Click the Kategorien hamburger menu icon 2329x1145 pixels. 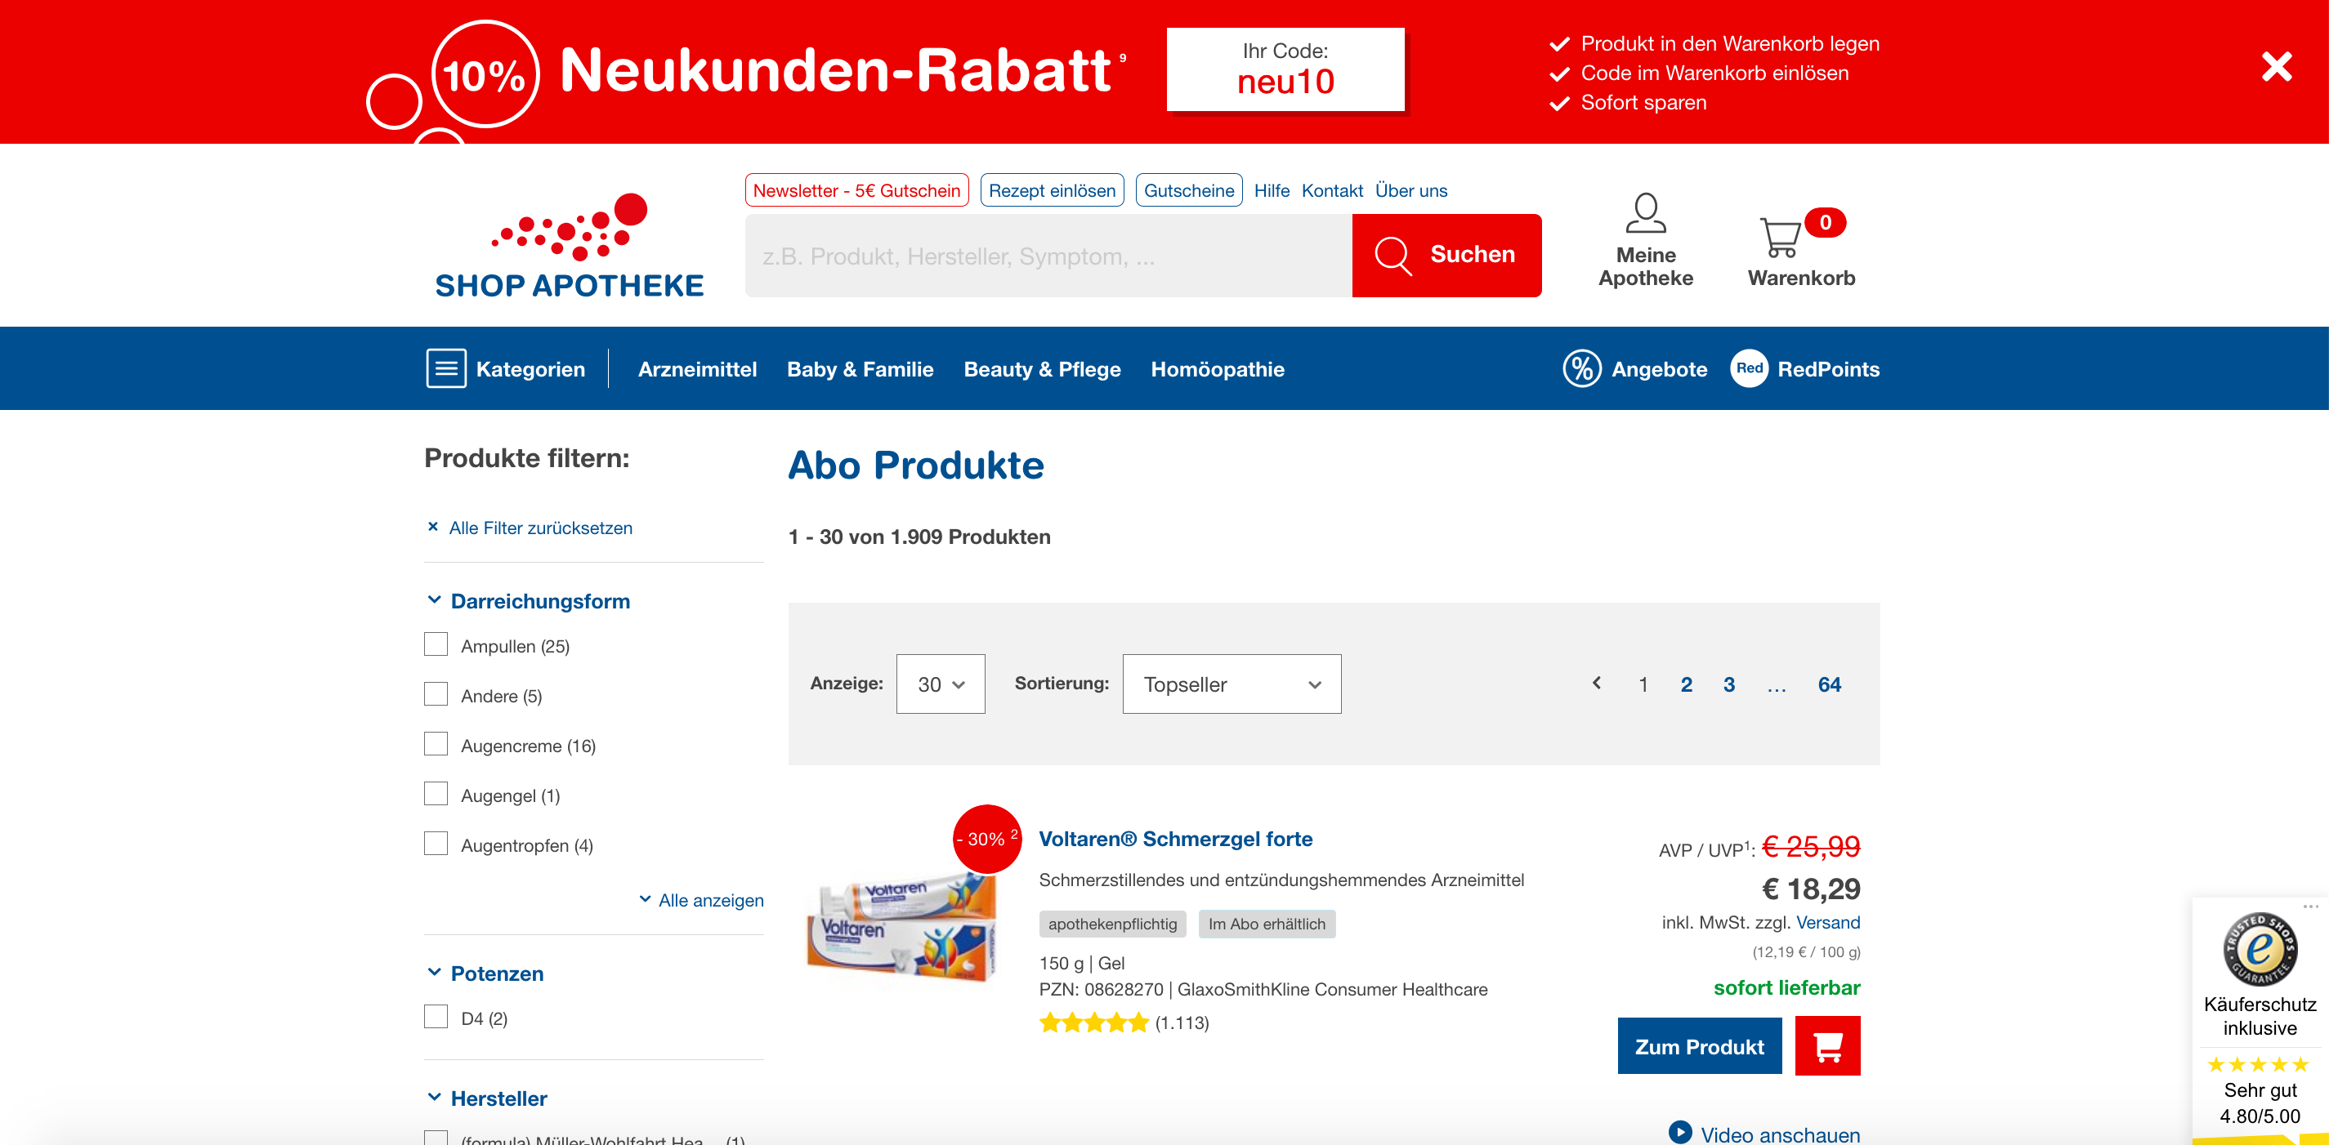coord(445,368)
